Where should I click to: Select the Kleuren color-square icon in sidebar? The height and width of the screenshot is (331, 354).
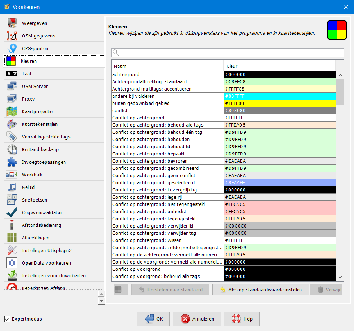tap(11, 61)
